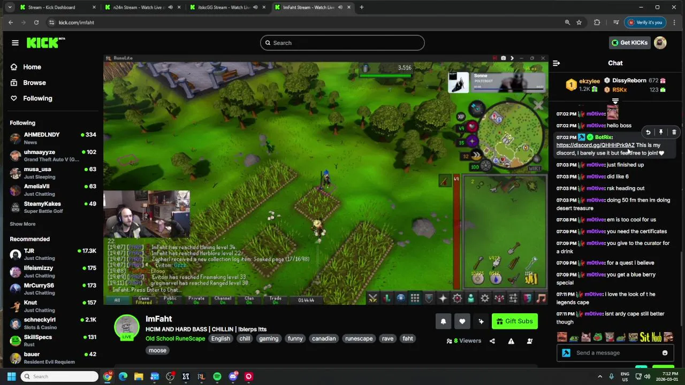This screenshot has width=685, height=385.
Task: Toggle the Public chat filter tab
Action: click(170, 300)
